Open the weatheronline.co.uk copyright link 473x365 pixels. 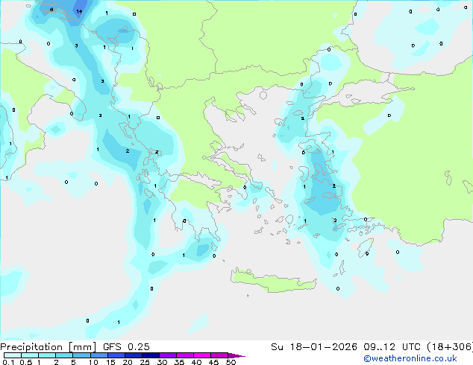pyautogui.click(x=410, y=358)
